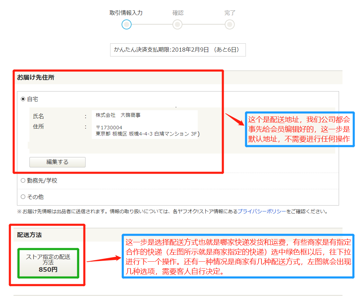Click the postal code 〒1730004 text

click(x=109, y=128)
